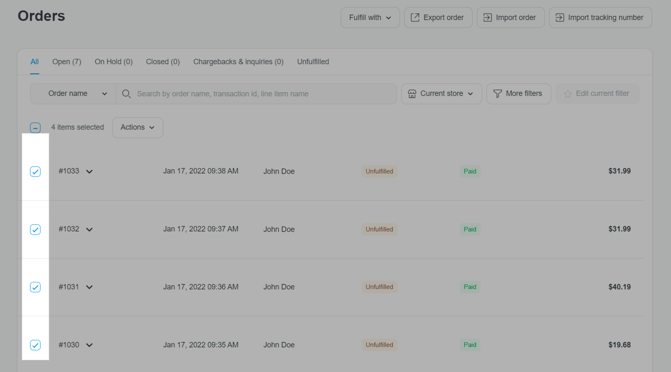The image size is (671, 372).
Task: Open the Current store dropdown chevron
Action: point(471,94)
